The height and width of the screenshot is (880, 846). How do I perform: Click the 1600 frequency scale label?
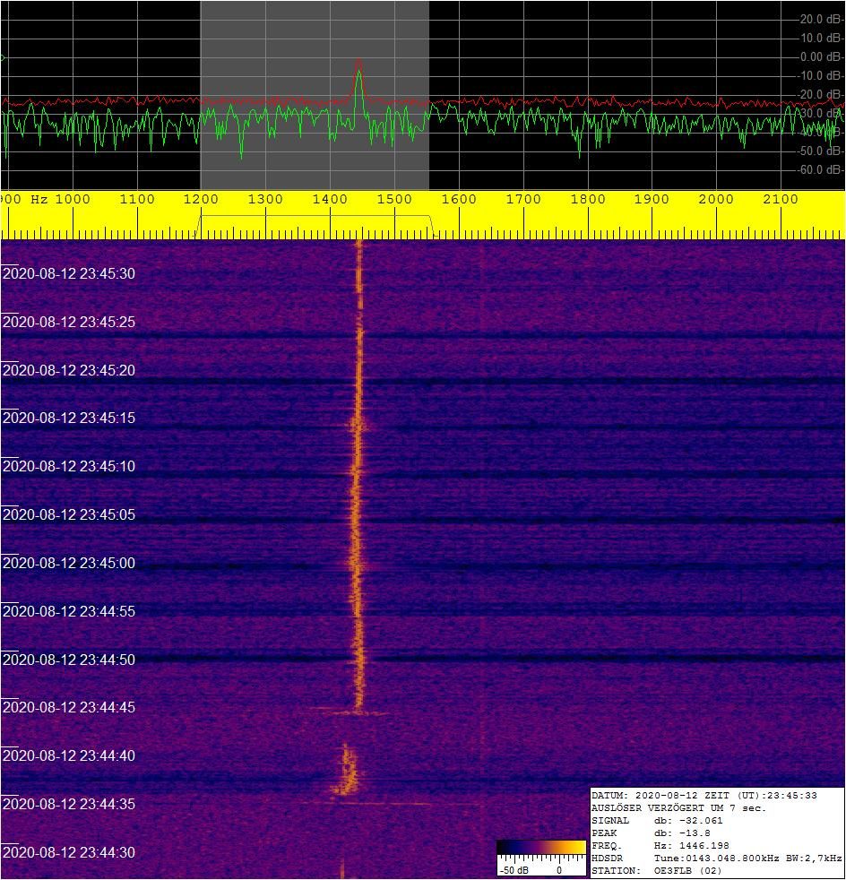tap(459, 199)
